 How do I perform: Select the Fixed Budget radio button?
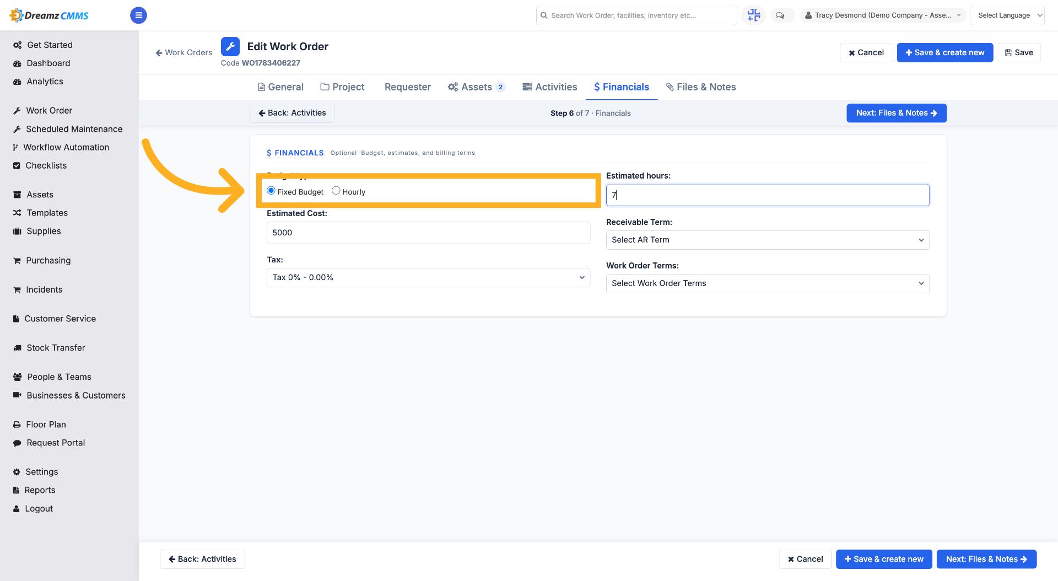[271, 191]
